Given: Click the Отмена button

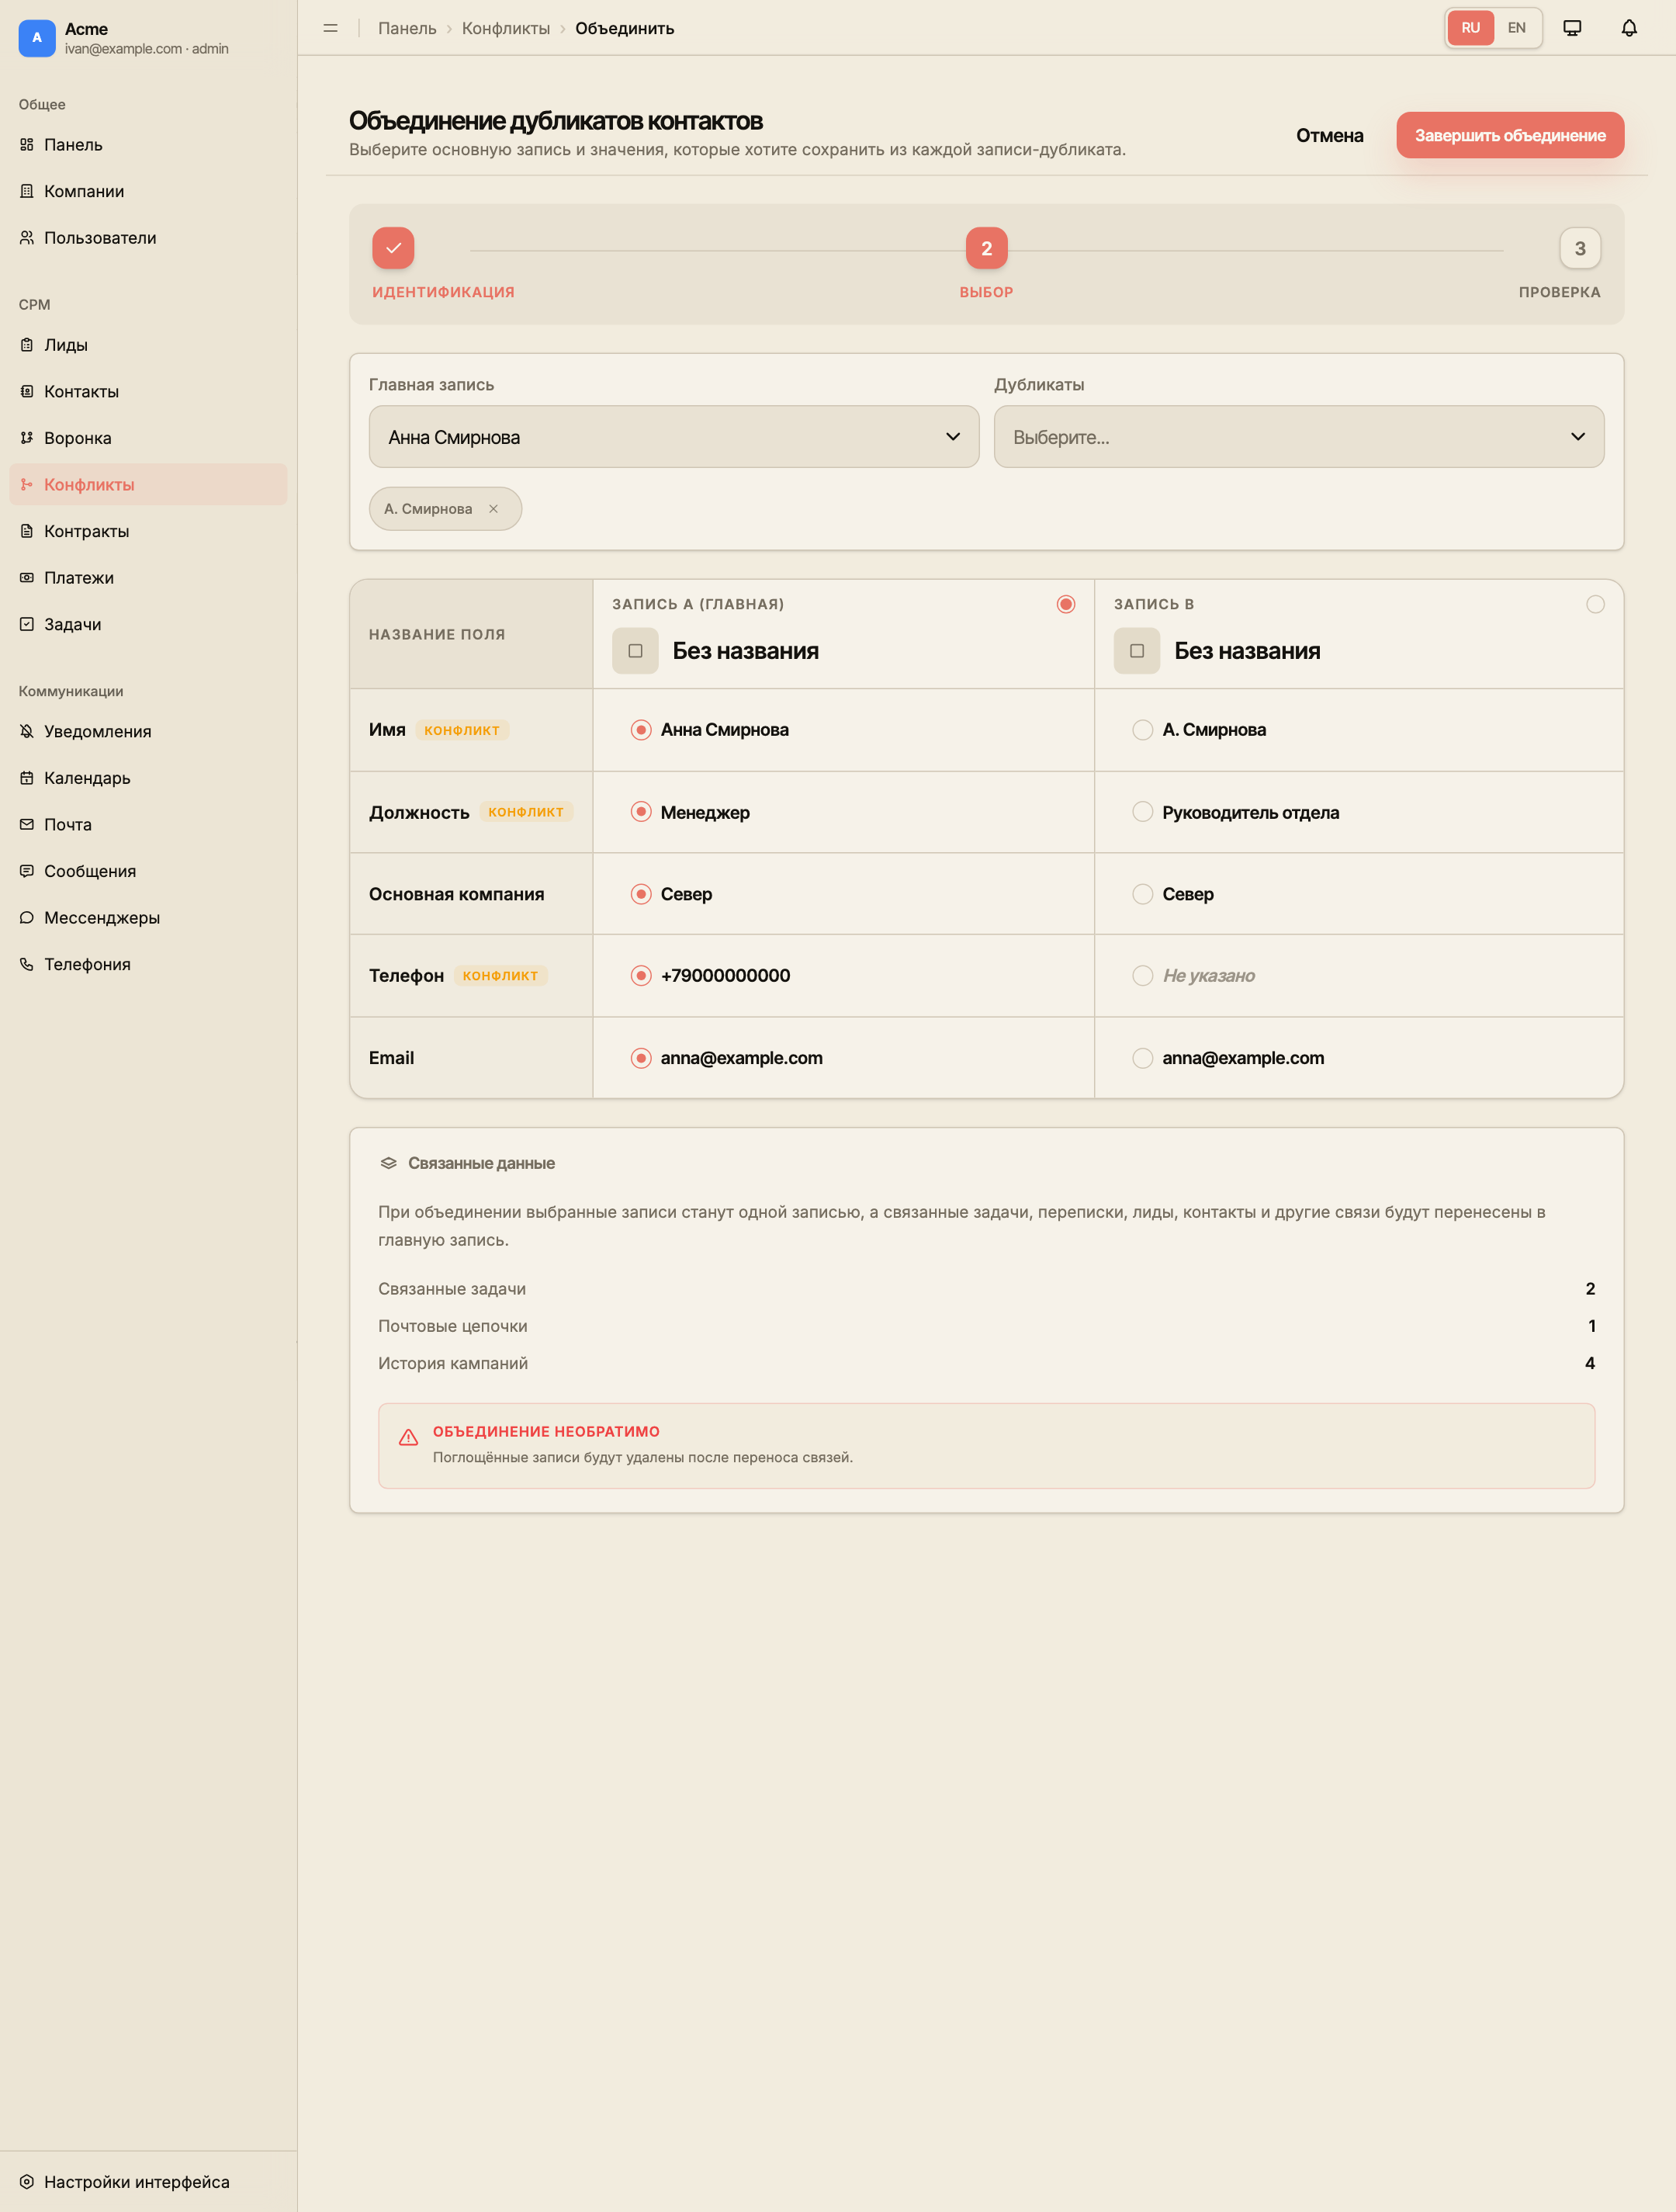Looking at the screenshot, I should (x=1329, y=135).
